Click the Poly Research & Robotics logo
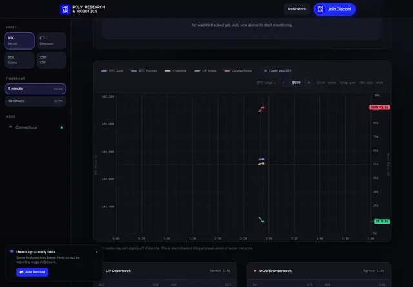Image resolution: width=413 pixels, height=287 pixels. pyautogui.click(x=82, y=9)
